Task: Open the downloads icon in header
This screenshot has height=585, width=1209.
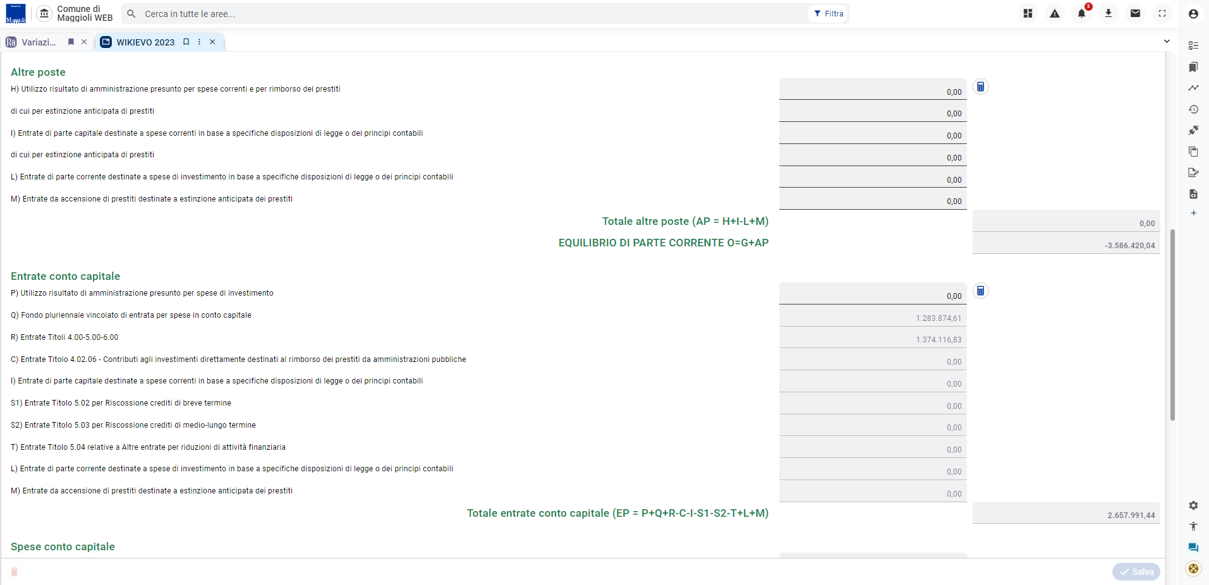Action: (1109, 13)
